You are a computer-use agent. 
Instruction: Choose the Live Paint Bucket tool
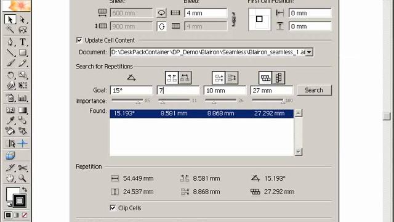pyautogui.click(x=10, y=131)
